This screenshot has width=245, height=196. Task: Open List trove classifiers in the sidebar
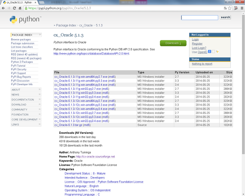pyautogui.click(x=22, y=47)
